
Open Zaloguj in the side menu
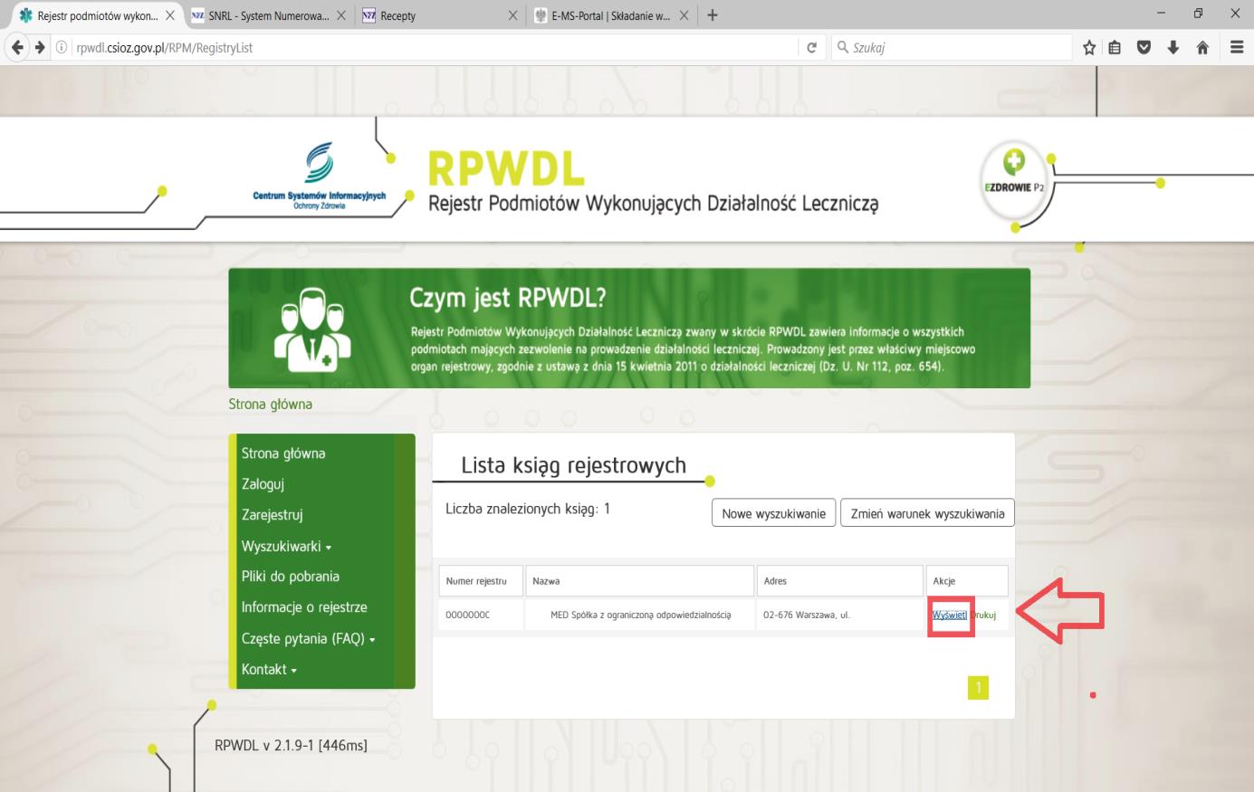(x=263, y=484)
